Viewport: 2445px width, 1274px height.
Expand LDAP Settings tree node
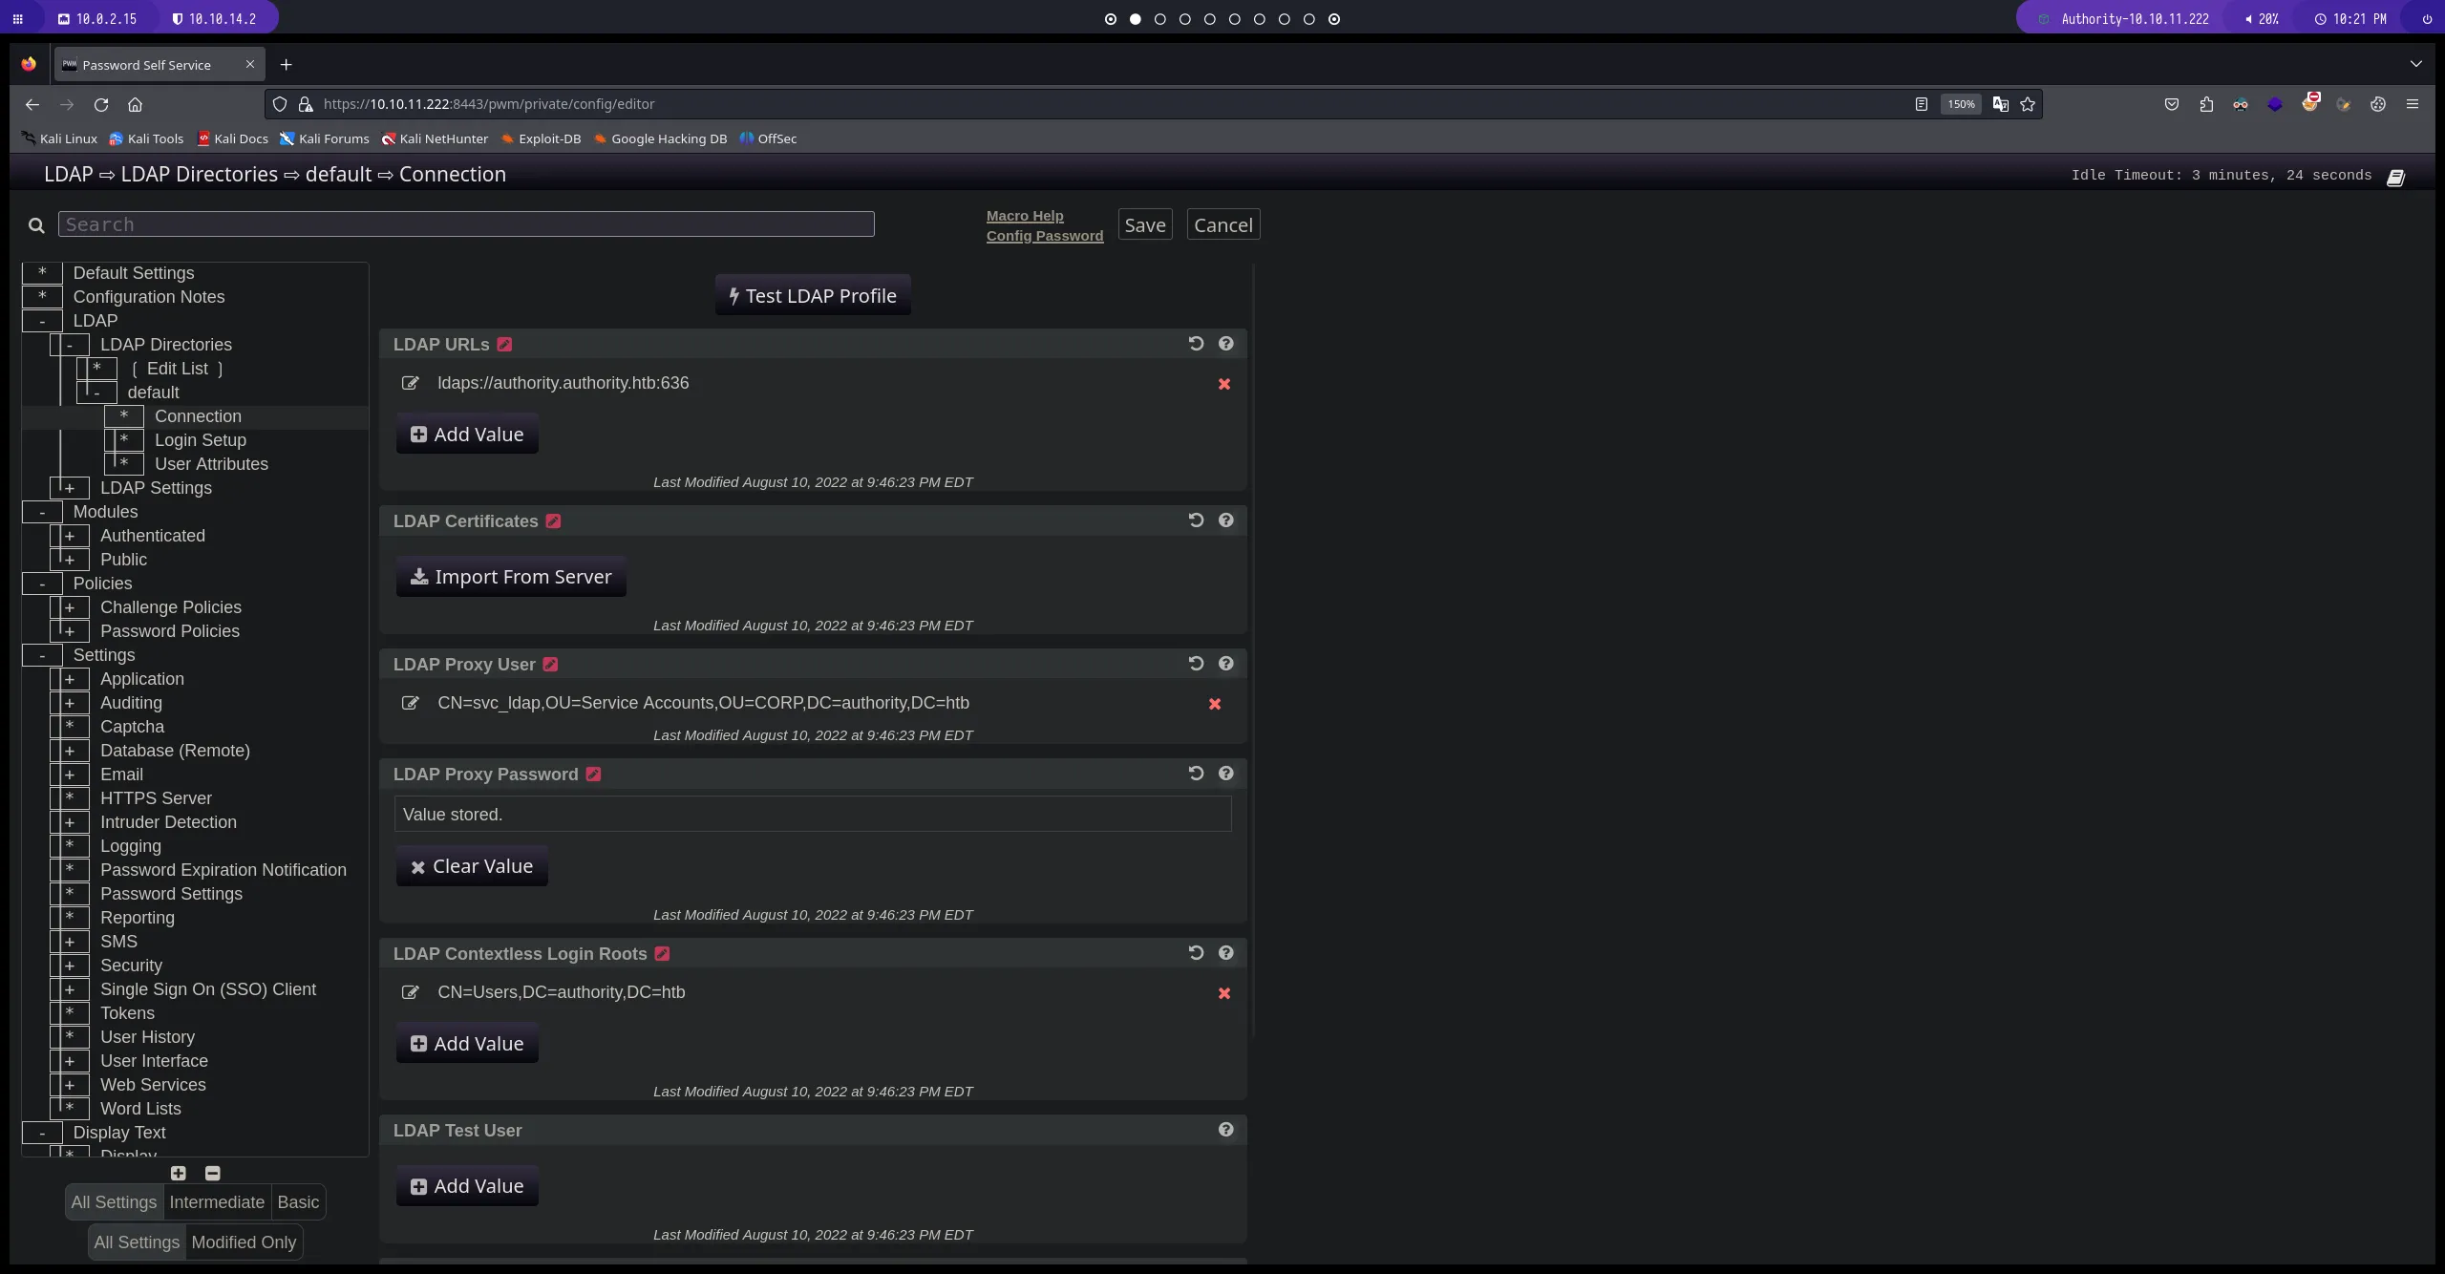70,488
